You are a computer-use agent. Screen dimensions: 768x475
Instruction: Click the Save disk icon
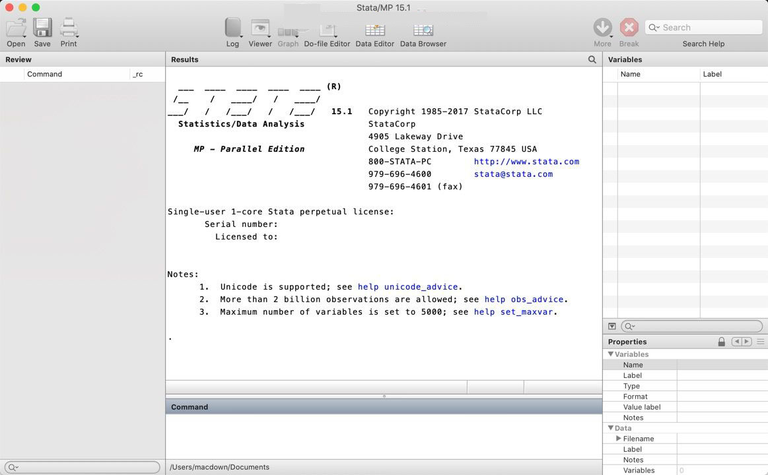[42, 28]
